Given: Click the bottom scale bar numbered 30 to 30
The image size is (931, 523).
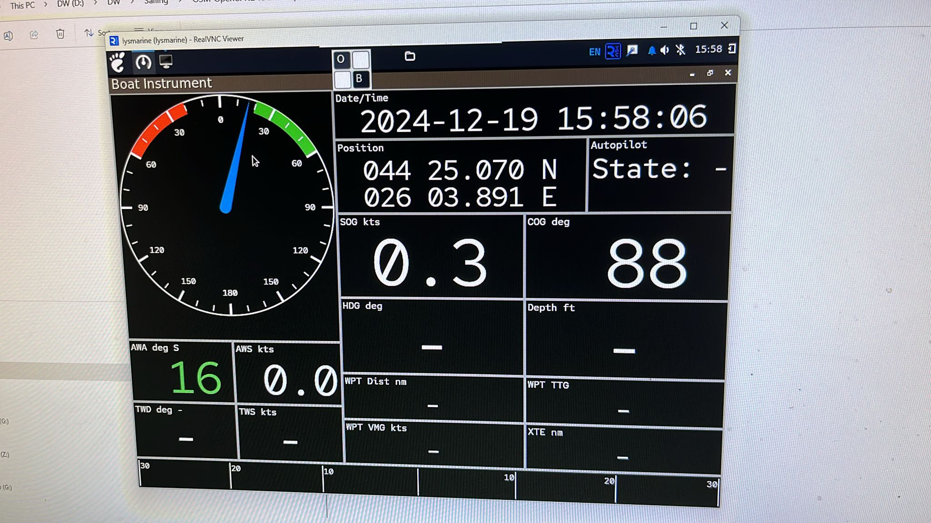Looking at the screenshot, I should point(429,483).
